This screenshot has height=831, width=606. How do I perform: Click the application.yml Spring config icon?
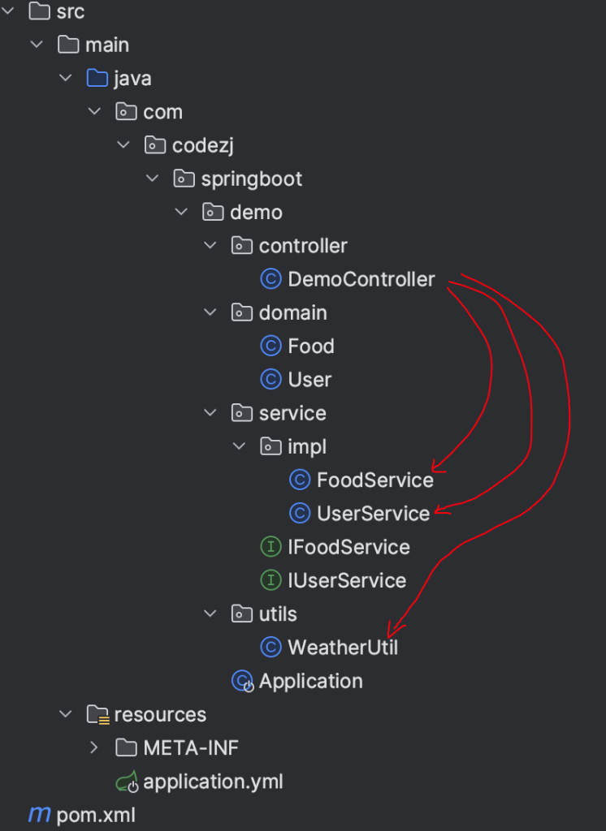tap(128, 781)
